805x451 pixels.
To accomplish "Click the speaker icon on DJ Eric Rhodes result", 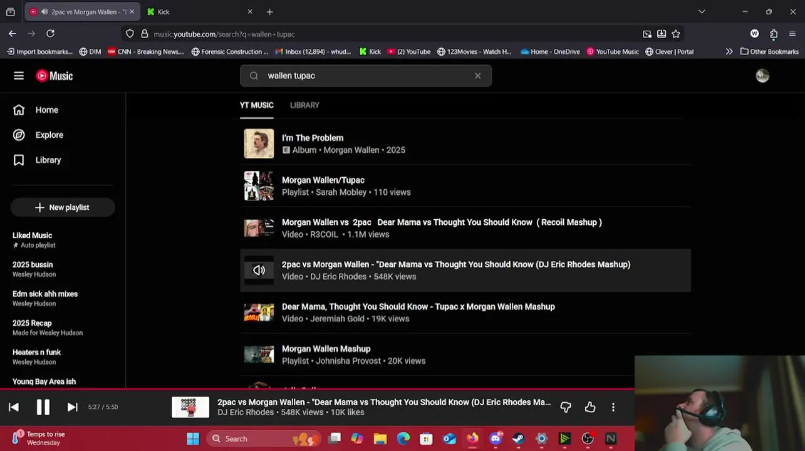I will click(259, 270).
